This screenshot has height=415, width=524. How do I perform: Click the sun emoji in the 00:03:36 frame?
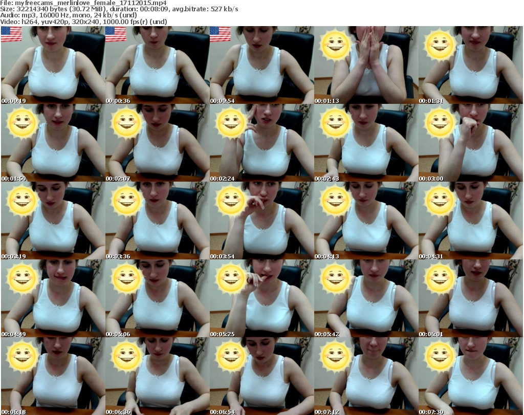[x=126, y=201]
